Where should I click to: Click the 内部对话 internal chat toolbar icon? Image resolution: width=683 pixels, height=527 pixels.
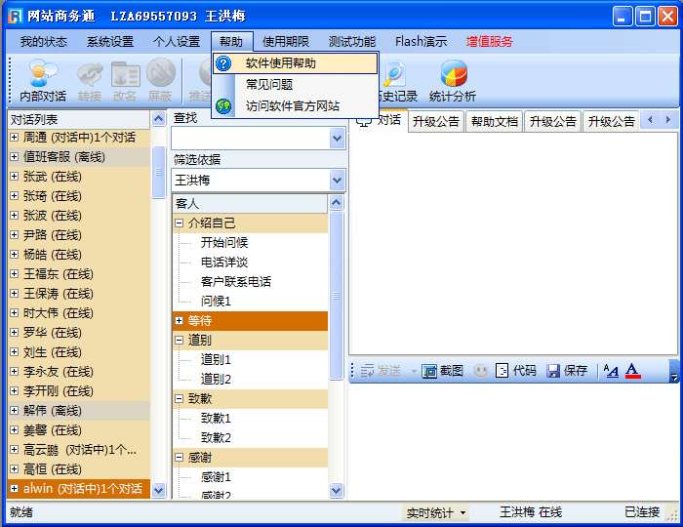point(43,78)
